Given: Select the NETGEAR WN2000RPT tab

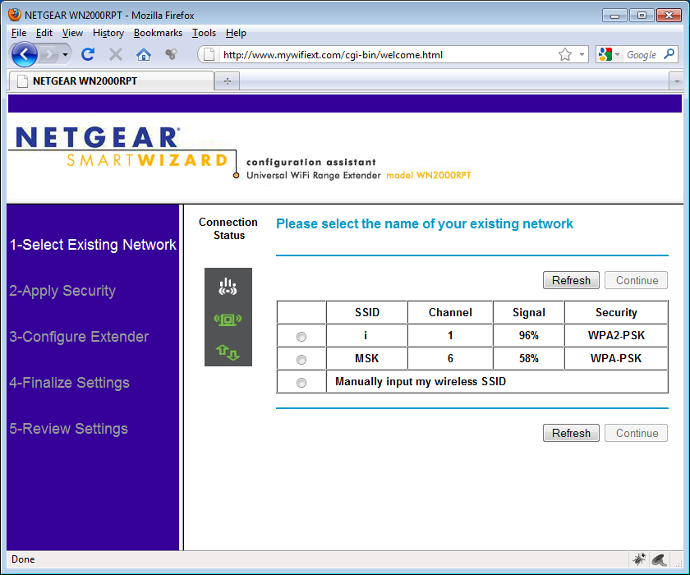Looking at the screenshot, I should point(111,81).
